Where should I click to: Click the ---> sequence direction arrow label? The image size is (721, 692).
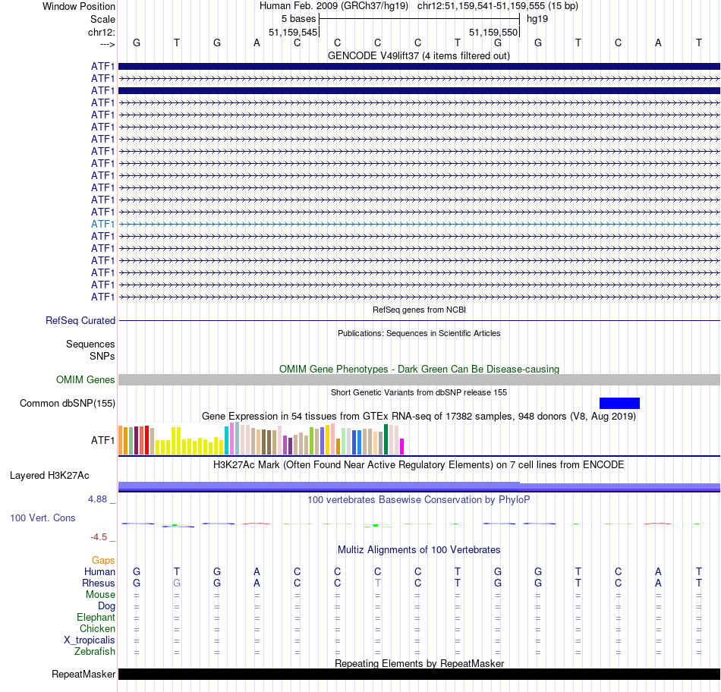(107, 44)
